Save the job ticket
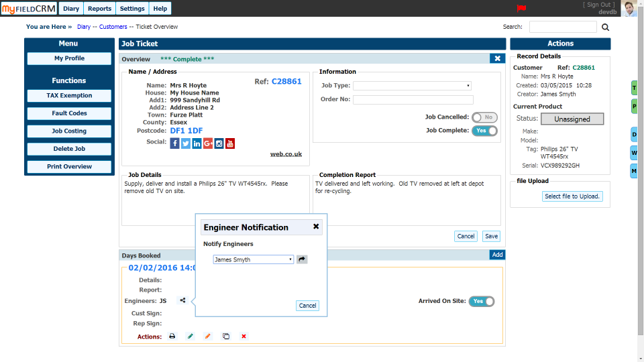This screenshot has height=362, width=644. tap(491, 236)
